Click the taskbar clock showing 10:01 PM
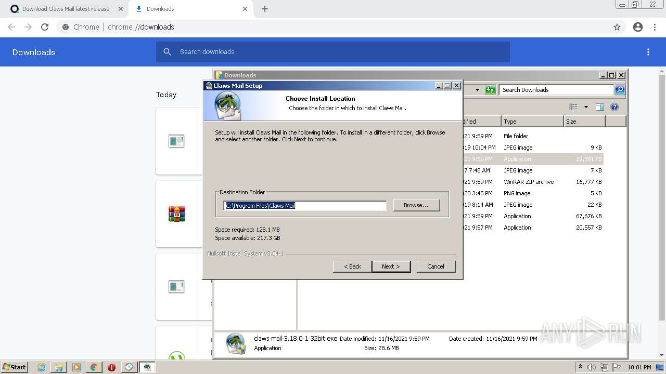666x374 pixels. click(639, 367)
